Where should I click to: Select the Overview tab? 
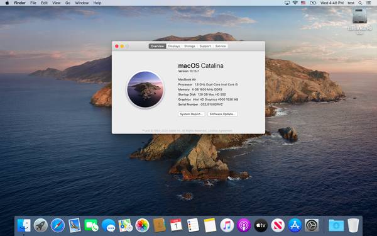[158, 46]
